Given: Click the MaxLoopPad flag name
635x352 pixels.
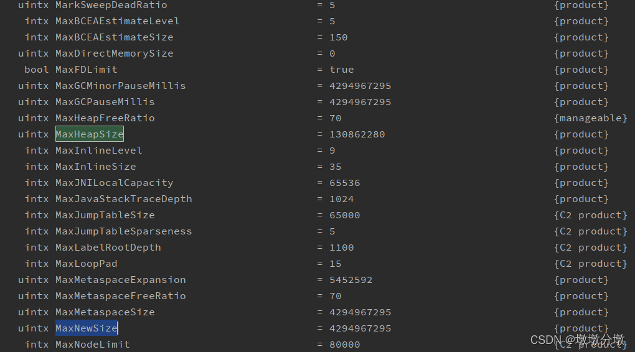Looking at the screenshot, I should pos(87,264).
